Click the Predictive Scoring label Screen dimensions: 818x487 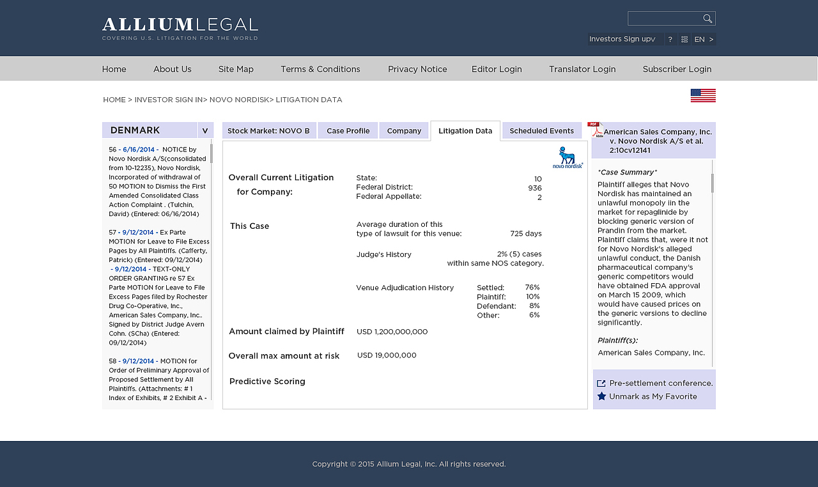tap(267, 382)
